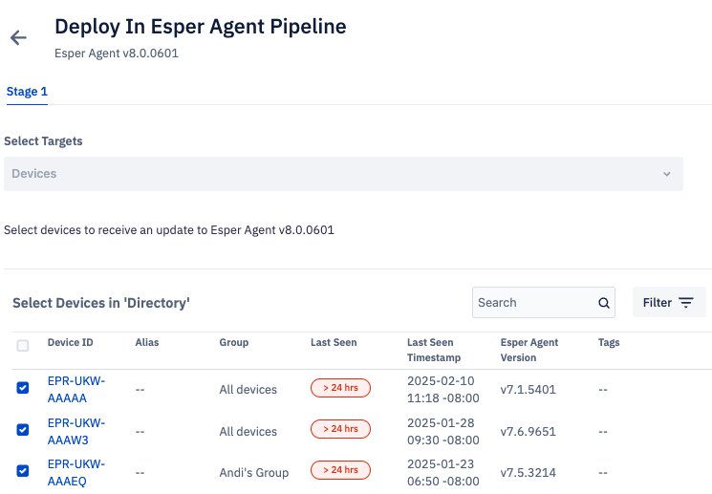Click the search magnifier icon
Screen dimensions: 712x494
[x=603, y=303]
